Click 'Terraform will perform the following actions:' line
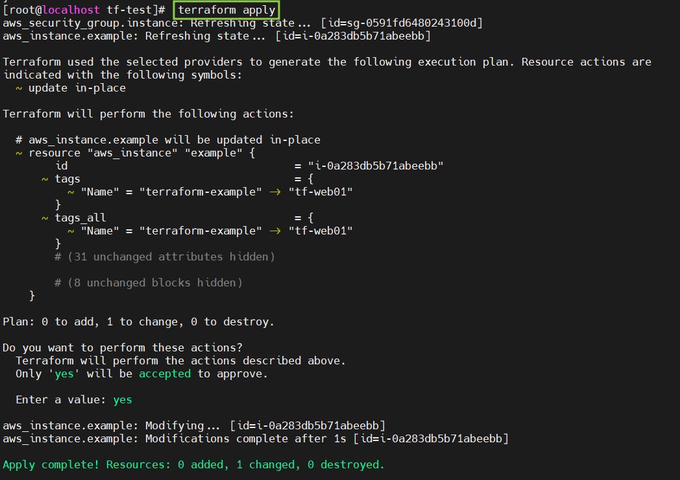Screen dimensions: 680x480 click(149, 114)
